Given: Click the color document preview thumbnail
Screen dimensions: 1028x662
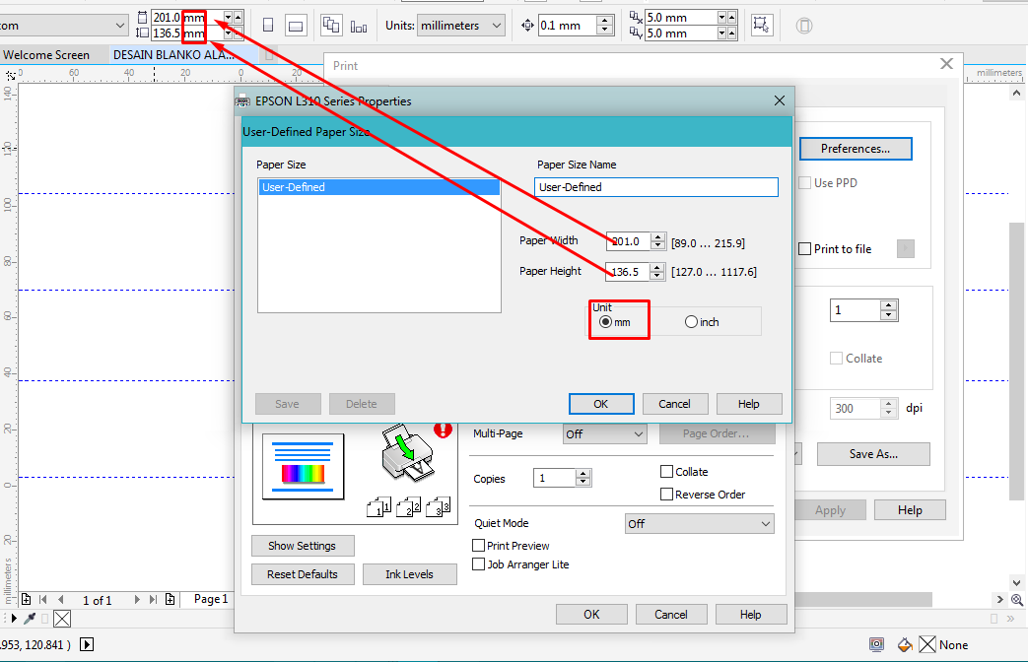Looking at the screenshot, I should tap(303, 467).
